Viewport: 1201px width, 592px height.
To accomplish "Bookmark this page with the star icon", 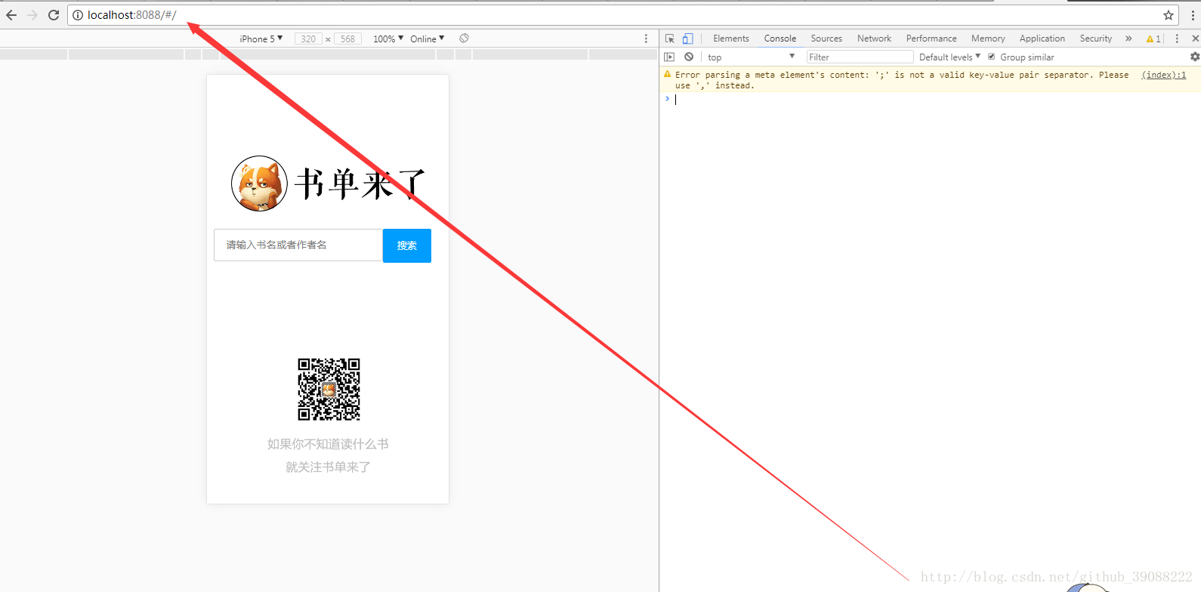I will point(1169,15).
